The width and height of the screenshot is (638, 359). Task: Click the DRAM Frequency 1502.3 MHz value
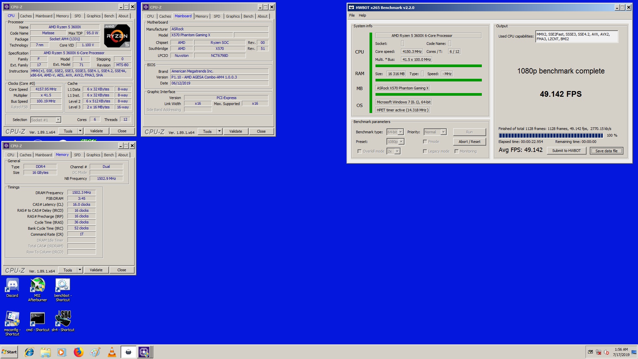pyautogui.click(x=81, y=192)
